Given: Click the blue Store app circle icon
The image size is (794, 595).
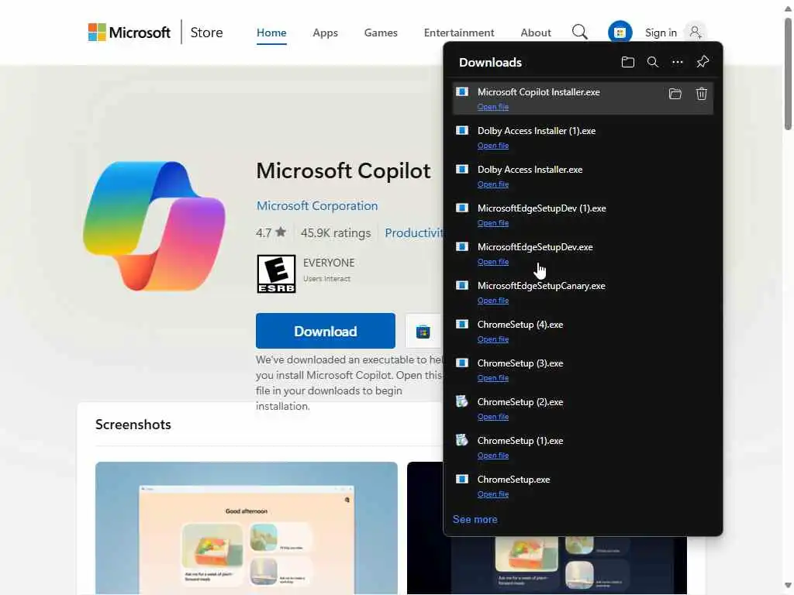Looking at the screenshot, I should tap(620, 33).
